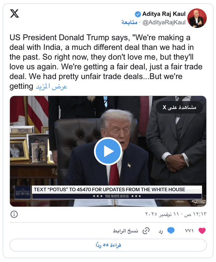Open the @AdityaRajKaul handle link
Viewport: 216px width, 262px height.
164,22
